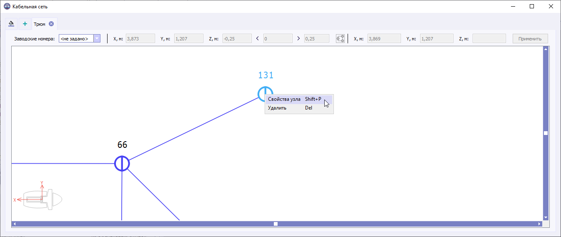Click vertical scrollbar up arrow
Viewport: 561px width, 237px height.
click(x=546, y=49)
